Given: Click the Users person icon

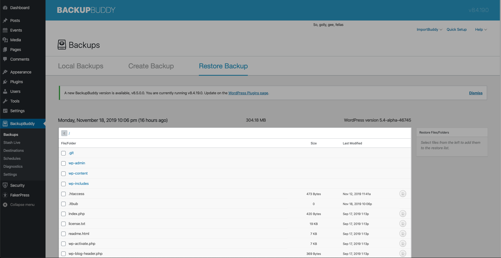Looking at the screenshot, I should (5, 91).
